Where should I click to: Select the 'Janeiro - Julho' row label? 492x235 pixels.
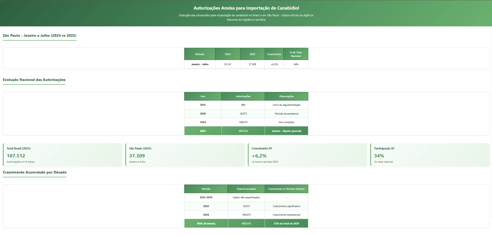[x=200, y=64]
